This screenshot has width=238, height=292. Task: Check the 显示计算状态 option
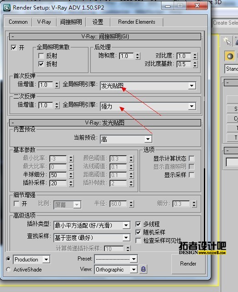pyautogui.click(x=191, y=158)
